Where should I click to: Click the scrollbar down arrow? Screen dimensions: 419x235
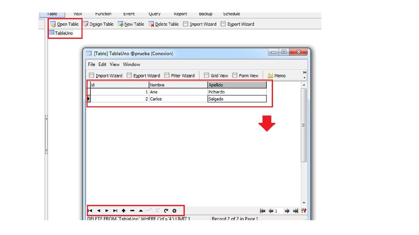point(304,203)
